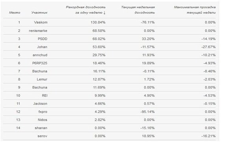This screenshot has width=225, height=145.
Task: Open participant renismarke
Action: (x=38, y=31)
